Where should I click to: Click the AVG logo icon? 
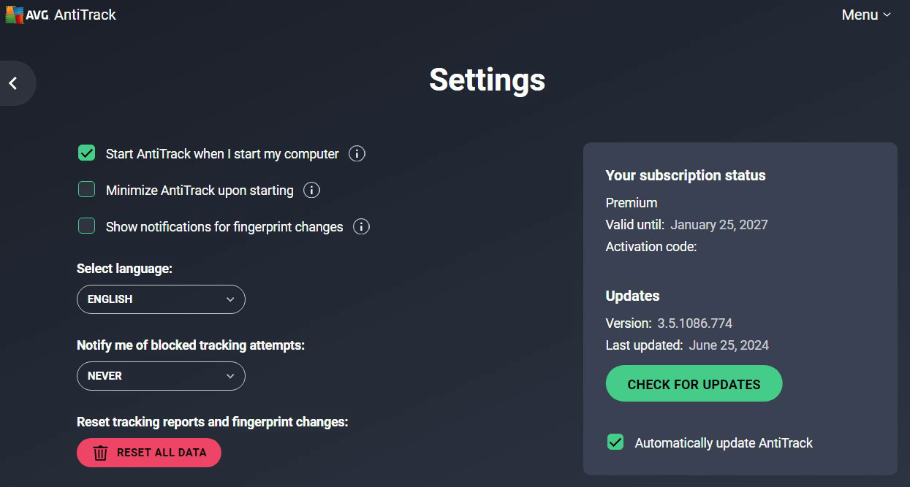click(15, 15)
